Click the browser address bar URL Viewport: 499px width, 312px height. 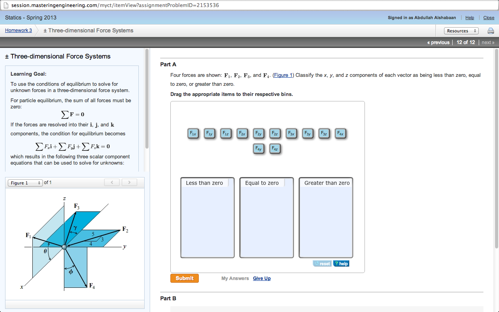[115, 5]
